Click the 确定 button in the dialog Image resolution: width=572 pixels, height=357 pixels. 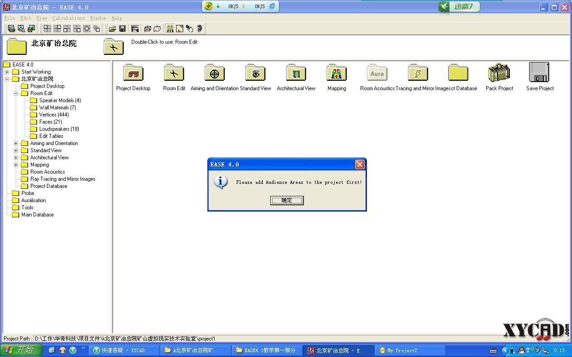coord(287,200)
